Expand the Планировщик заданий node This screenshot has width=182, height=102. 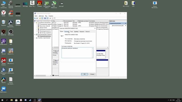[x=37, y=24]
